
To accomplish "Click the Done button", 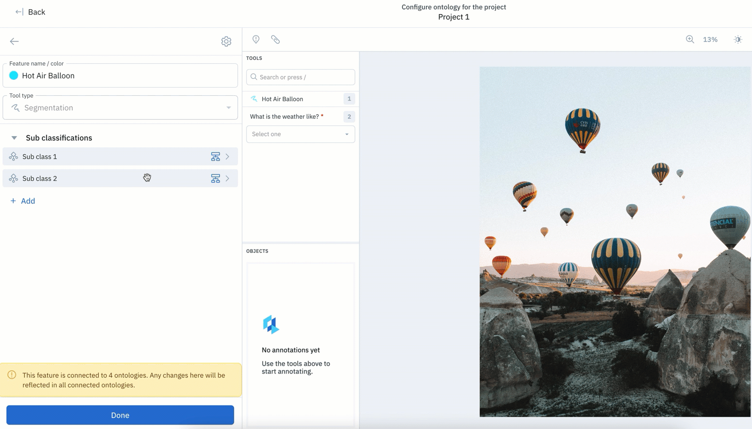I will 120,415.
